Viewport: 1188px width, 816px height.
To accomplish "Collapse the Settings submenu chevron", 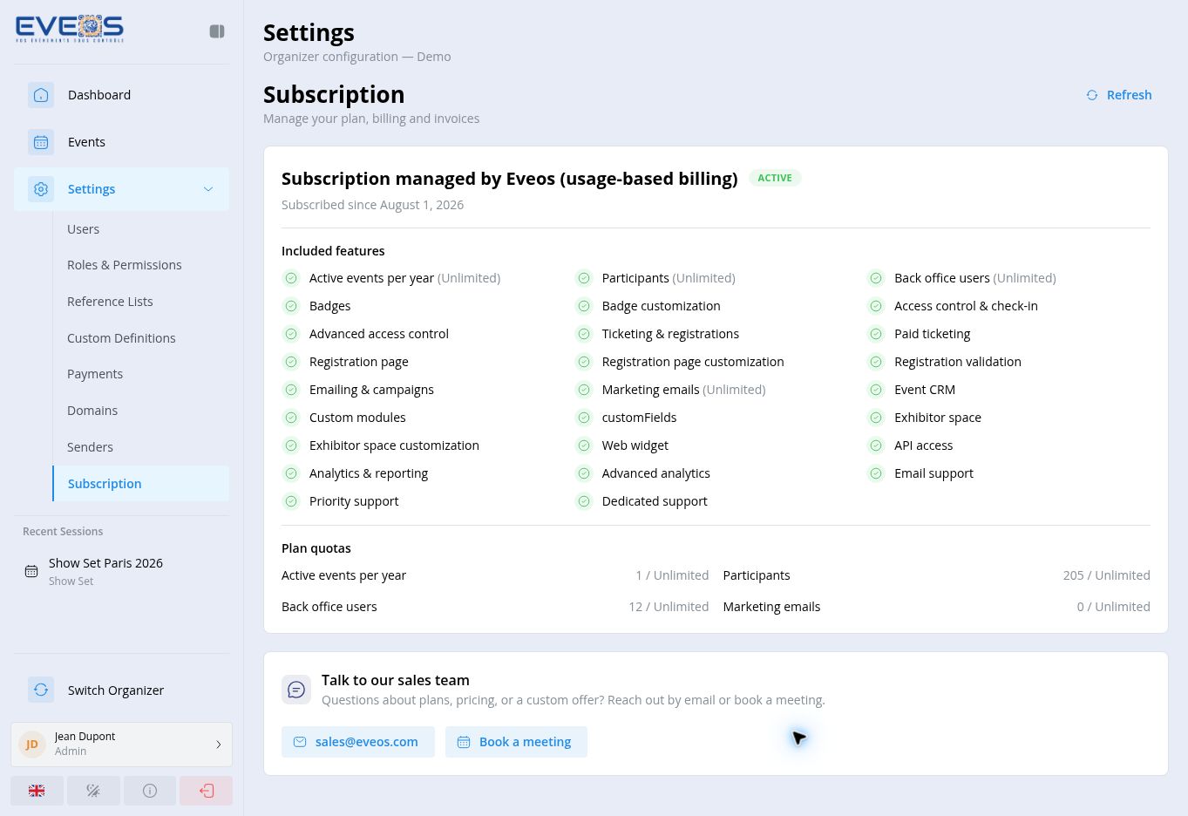I will [x=208, y=189].
